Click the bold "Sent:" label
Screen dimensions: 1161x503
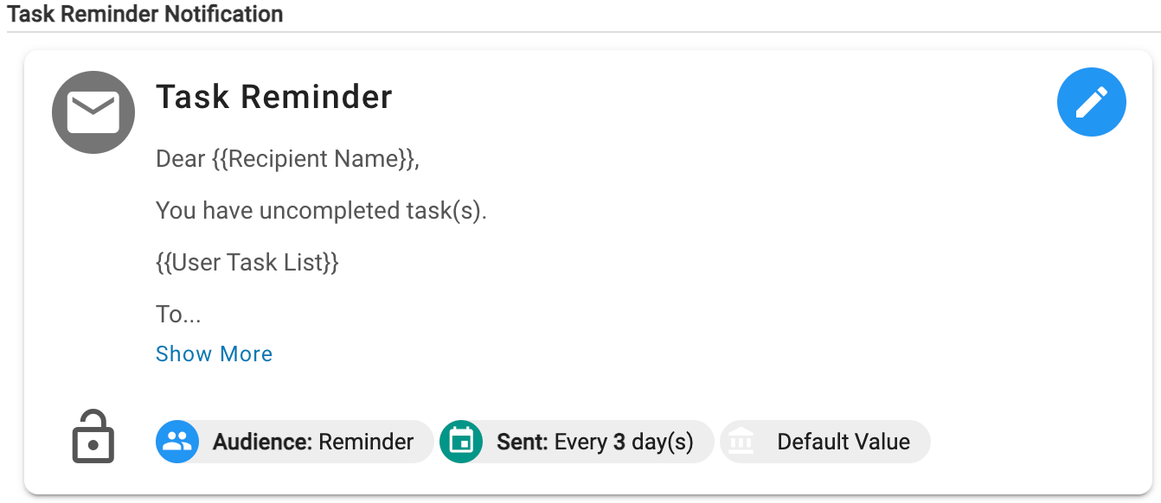coord(522,442)
